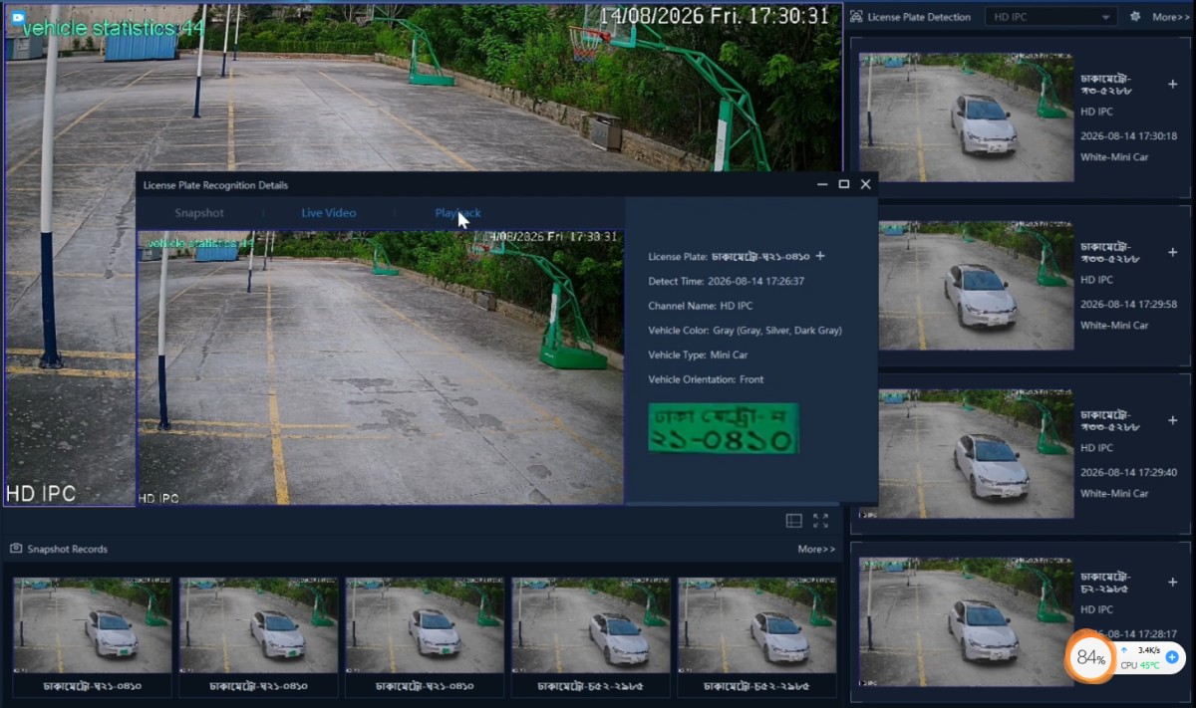Open the car thumbnail captured at 17:30:18
1196x708 pixels.
(966, 118)
